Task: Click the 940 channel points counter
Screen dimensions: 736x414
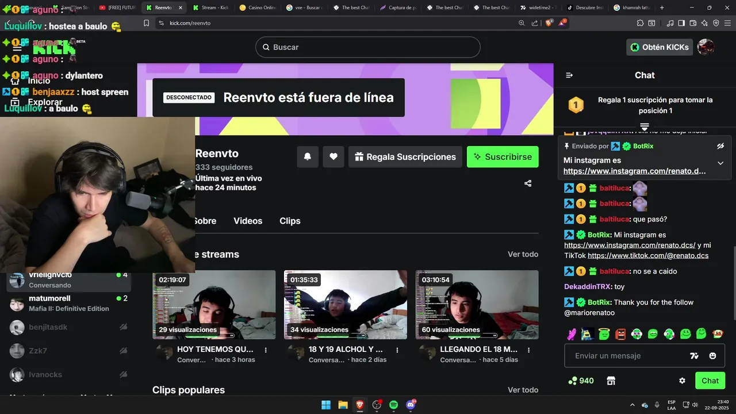Action: [x=581, y=381]
